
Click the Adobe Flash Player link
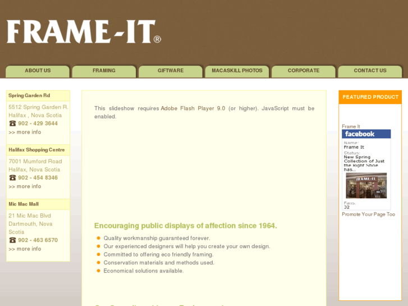tap(193, 108)
